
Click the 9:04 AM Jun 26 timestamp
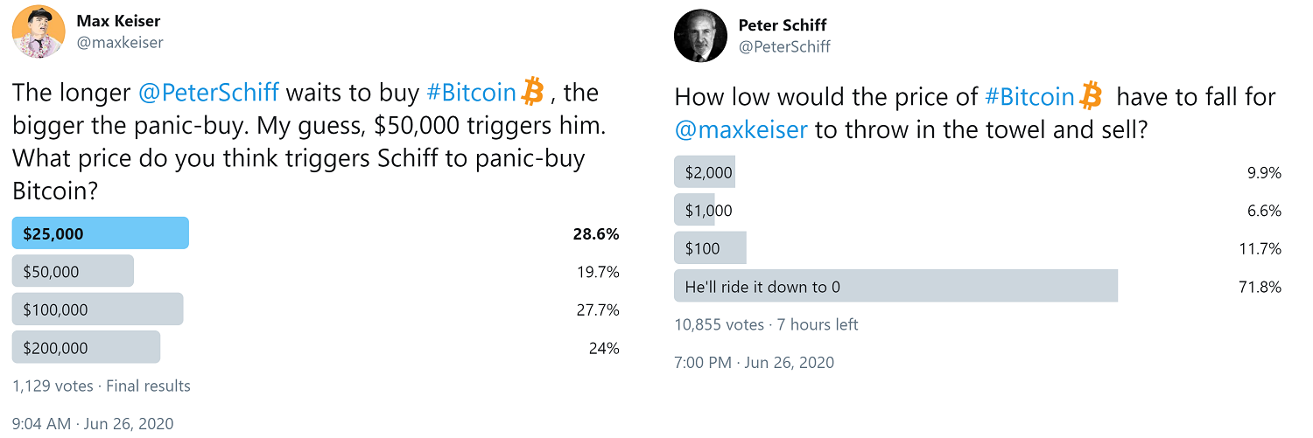coord(93,424)
